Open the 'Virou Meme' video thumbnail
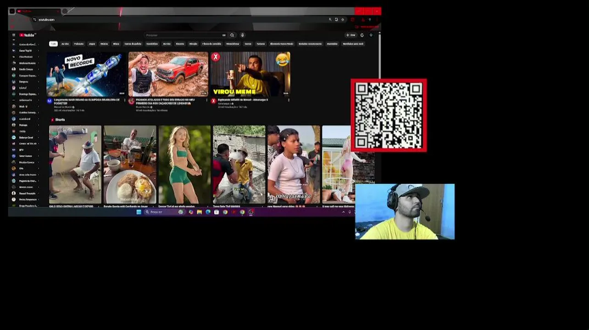This screenshot has width=589, height=330. point(250,74)
